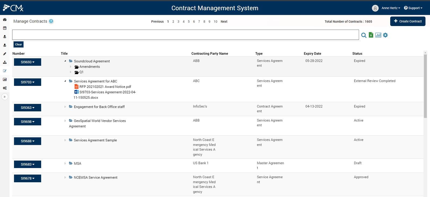Go to page 2
430x197 pixels.
[173, 21]
